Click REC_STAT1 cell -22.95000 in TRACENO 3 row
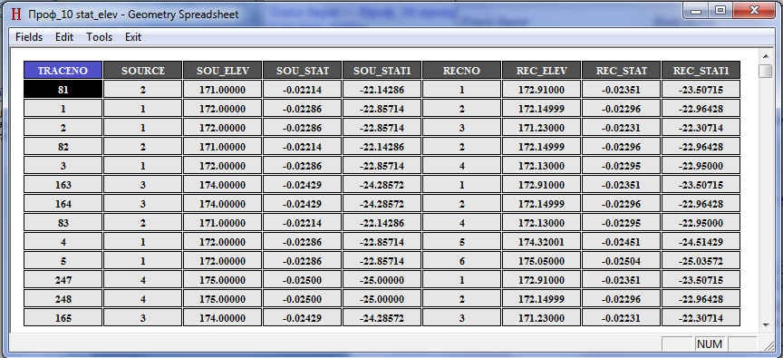Viewport: 783px width, 358px height. click(x=701, y=166)
